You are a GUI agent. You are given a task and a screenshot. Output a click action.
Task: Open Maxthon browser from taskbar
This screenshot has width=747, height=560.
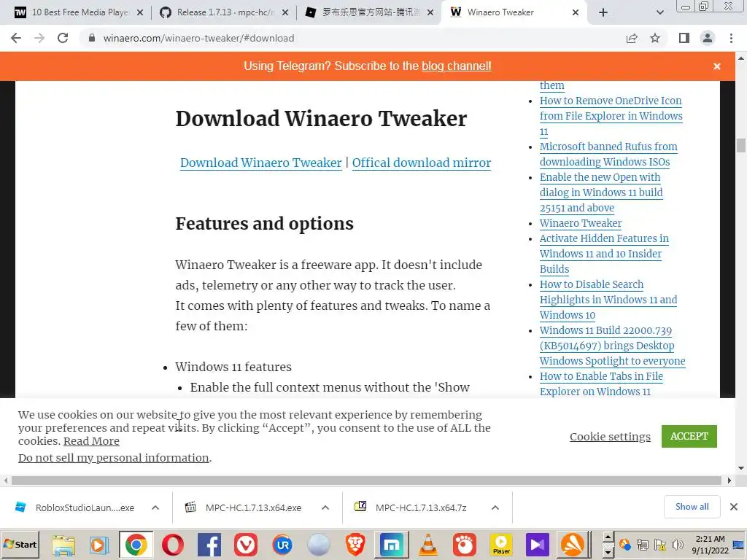click(391, 545)
